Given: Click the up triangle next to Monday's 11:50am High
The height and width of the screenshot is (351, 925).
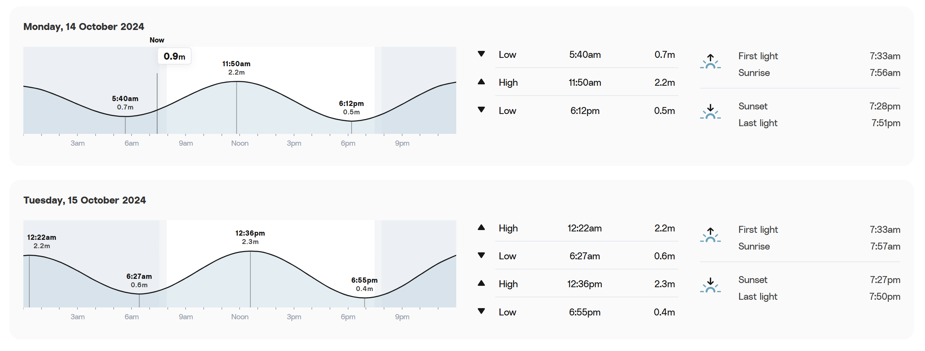Looking at the screenshot, I should pos(481,82).
